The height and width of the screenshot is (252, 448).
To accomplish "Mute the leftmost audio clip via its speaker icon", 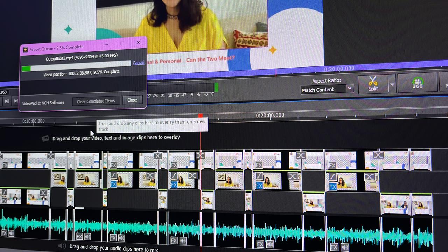I will pos(12,233).
